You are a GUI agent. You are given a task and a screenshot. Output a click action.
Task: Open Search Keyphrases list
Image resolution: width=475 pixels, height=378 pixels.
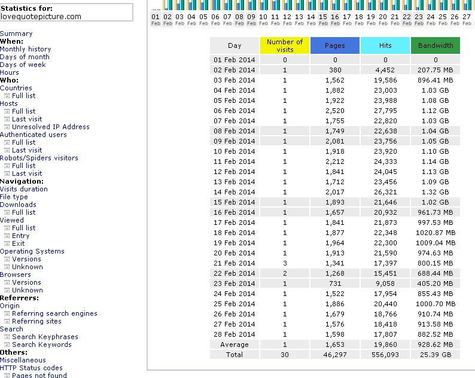click(x=45, y=337)
